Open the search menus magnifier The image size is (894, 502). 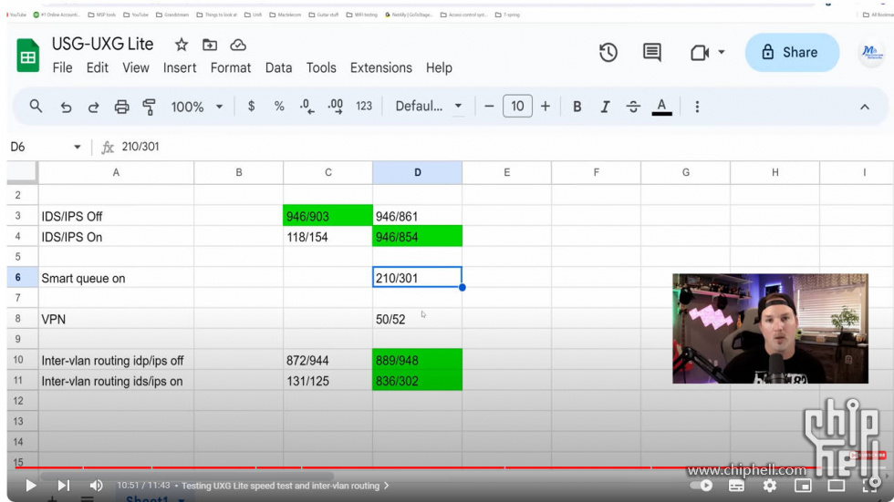36,107
